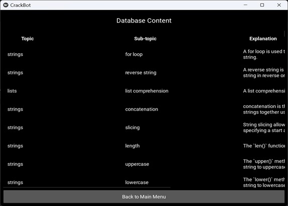
Task: Click the 'lists' topic cell
Action: pyautogui.click(x=12, y=91)
